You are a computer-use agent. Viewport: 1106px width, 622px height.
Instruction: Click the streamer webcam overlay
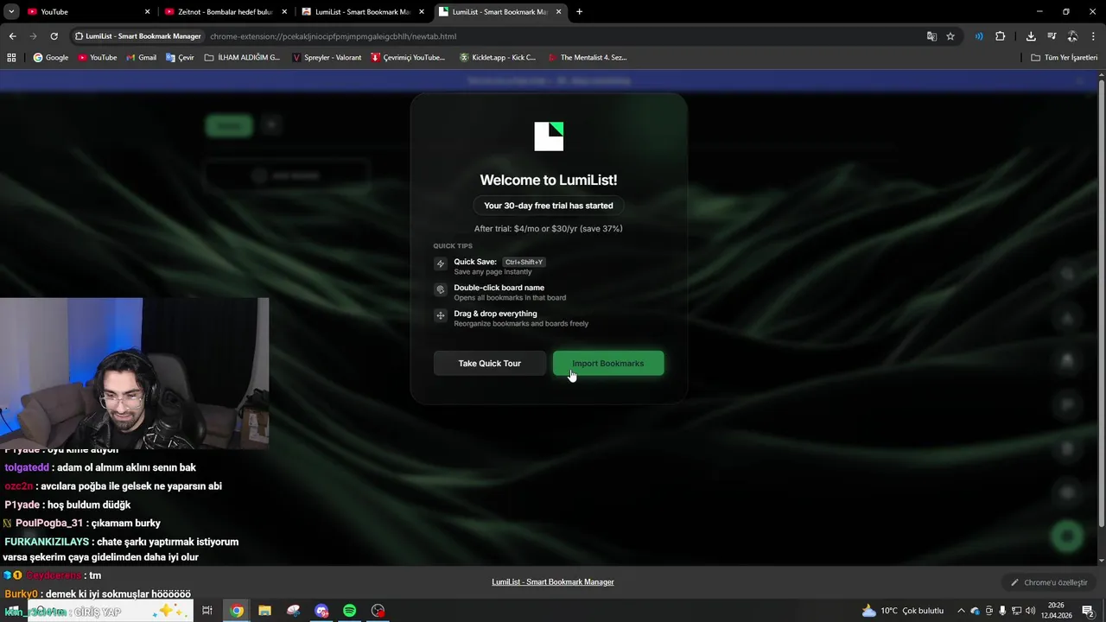click(135, 373)
